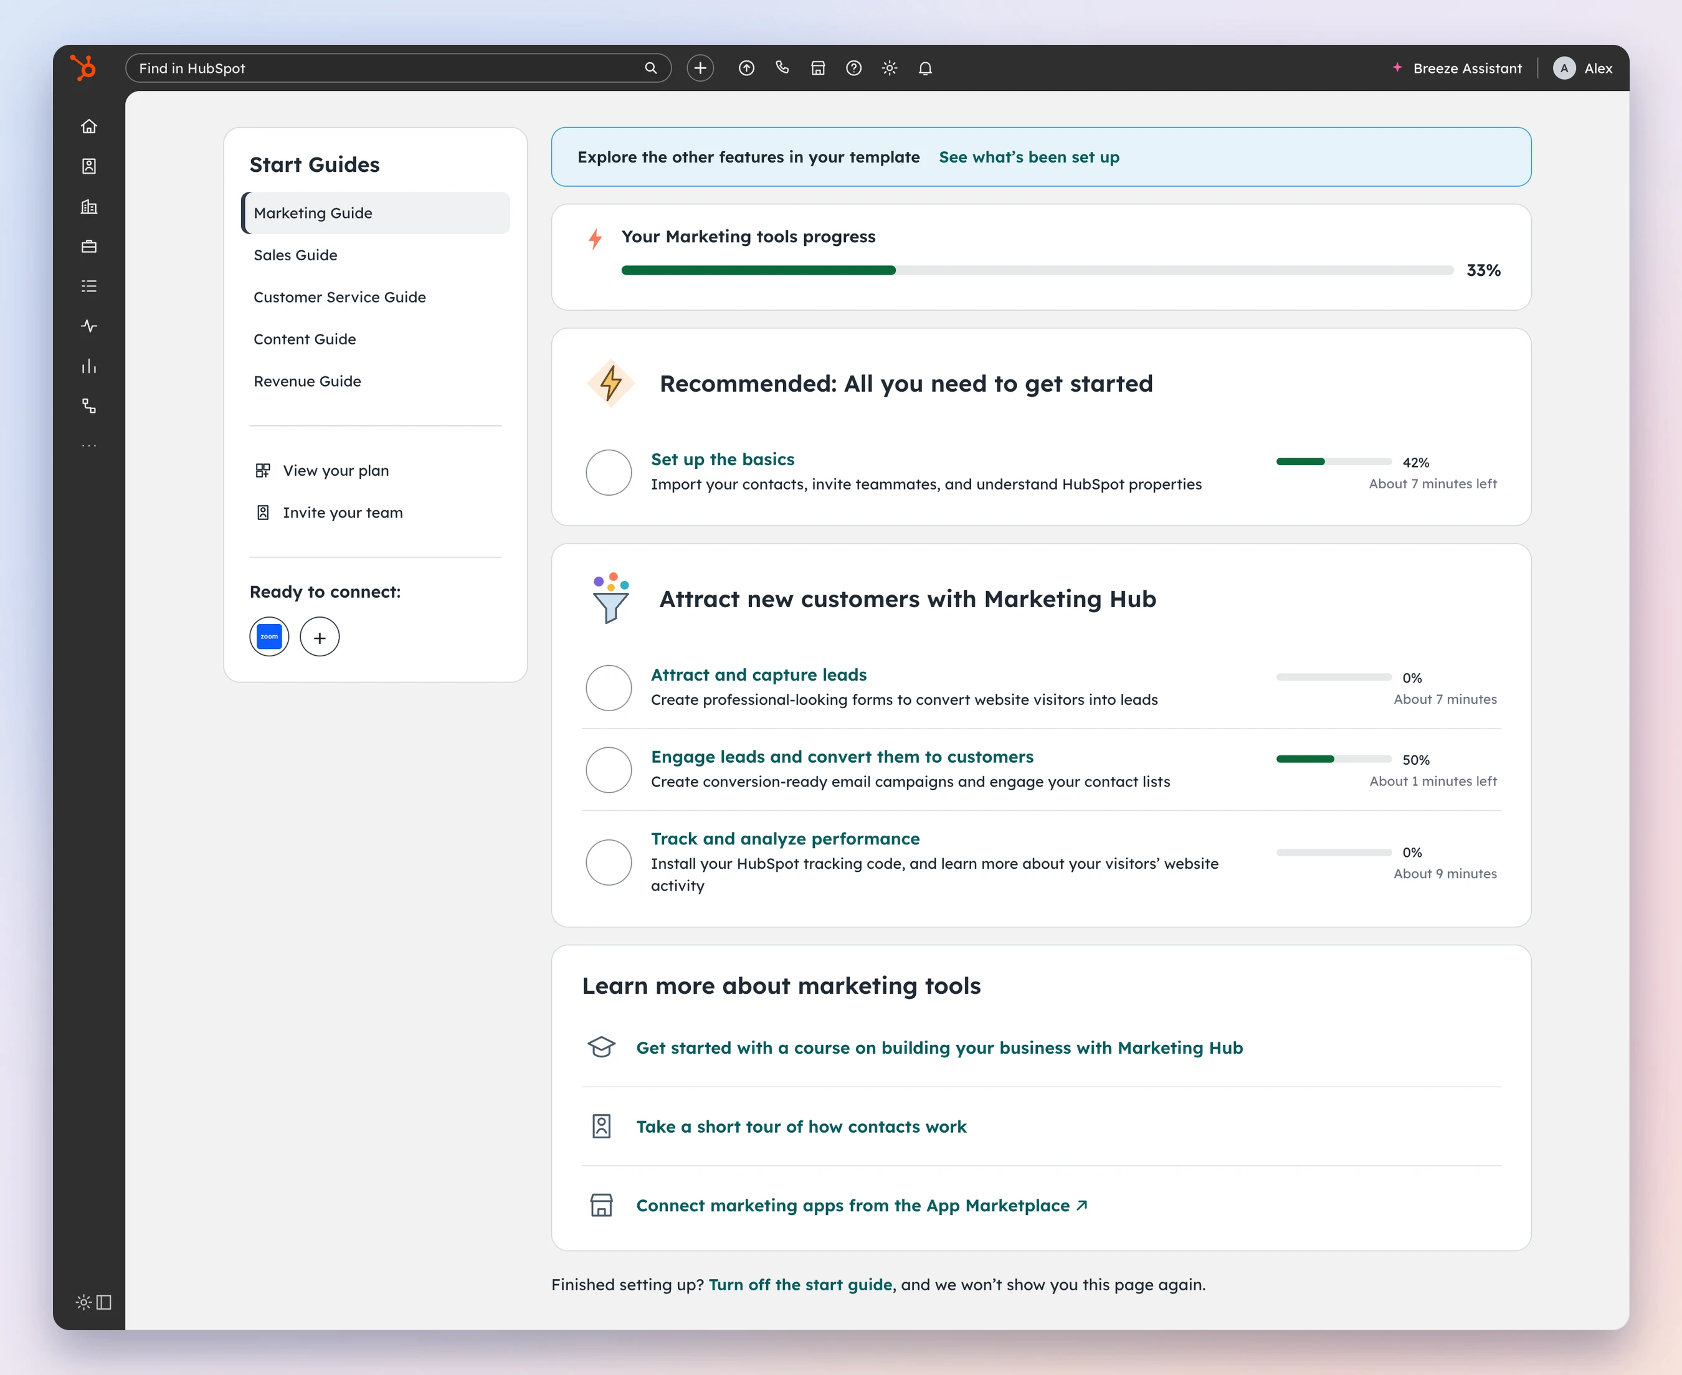The height and width of the screenshot is (1375, 1682).
Task: Click See what's been set up link
Action: [x=1029, y=157]
